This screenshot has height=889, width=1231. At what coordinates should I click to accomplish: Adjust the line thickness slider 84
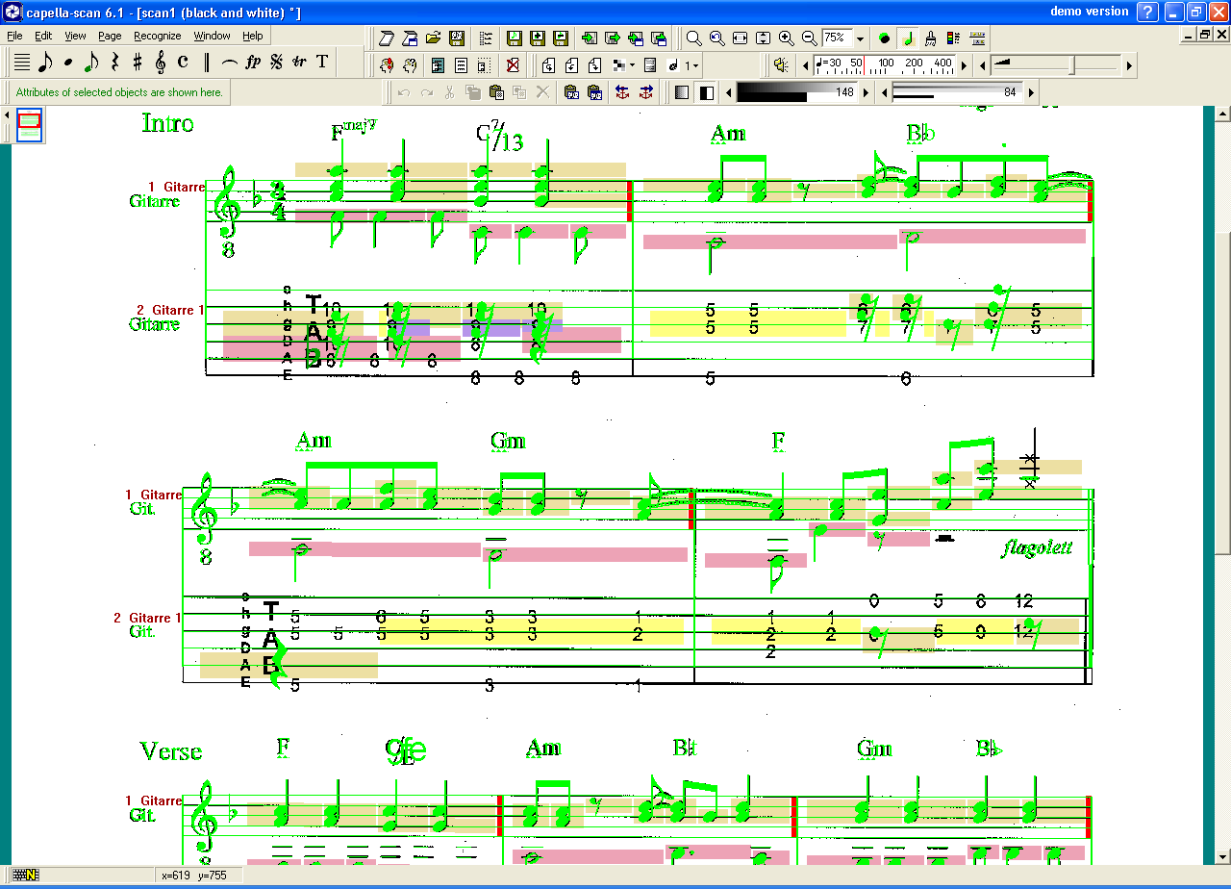[x=958, y=92]
